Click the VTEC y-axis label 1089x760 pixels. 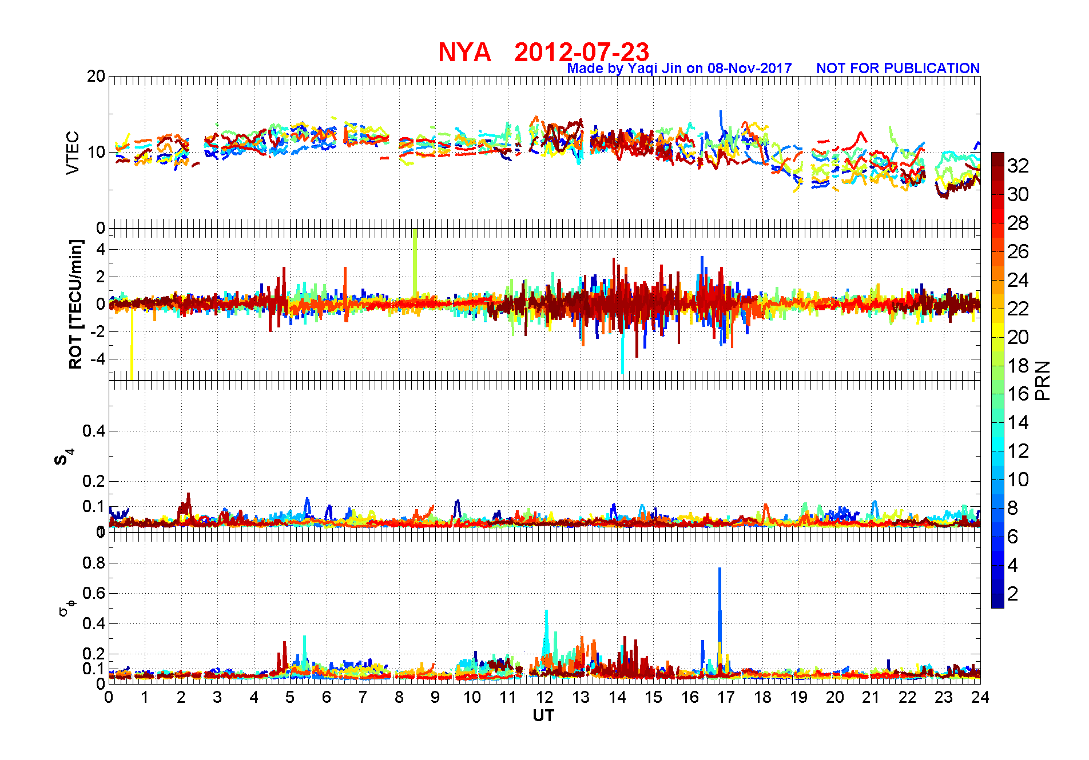click(73, 153)
